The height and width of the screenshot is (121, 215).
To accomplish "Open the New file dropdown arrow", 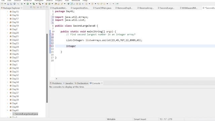I will point(5,4).
